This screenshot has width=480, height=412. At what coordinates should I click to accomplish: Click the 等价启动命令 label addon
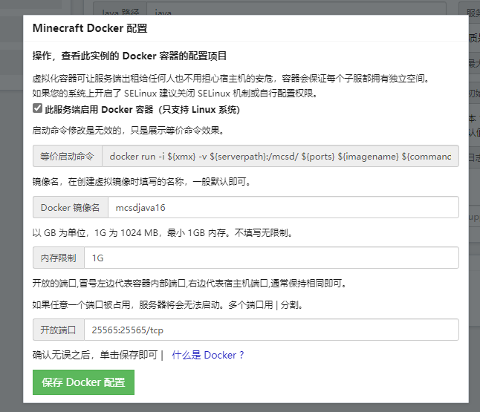tap(67, 157)
